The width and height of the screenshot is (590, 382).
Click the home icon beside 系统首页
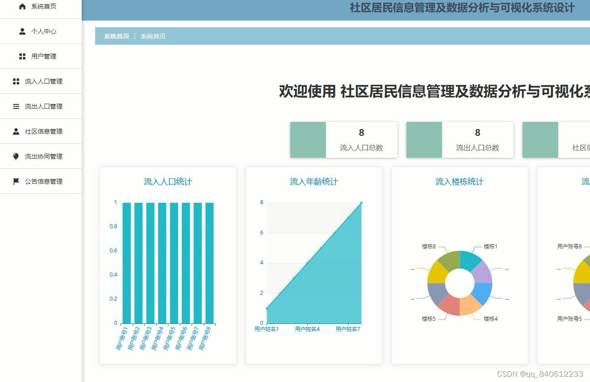point(22,6)
